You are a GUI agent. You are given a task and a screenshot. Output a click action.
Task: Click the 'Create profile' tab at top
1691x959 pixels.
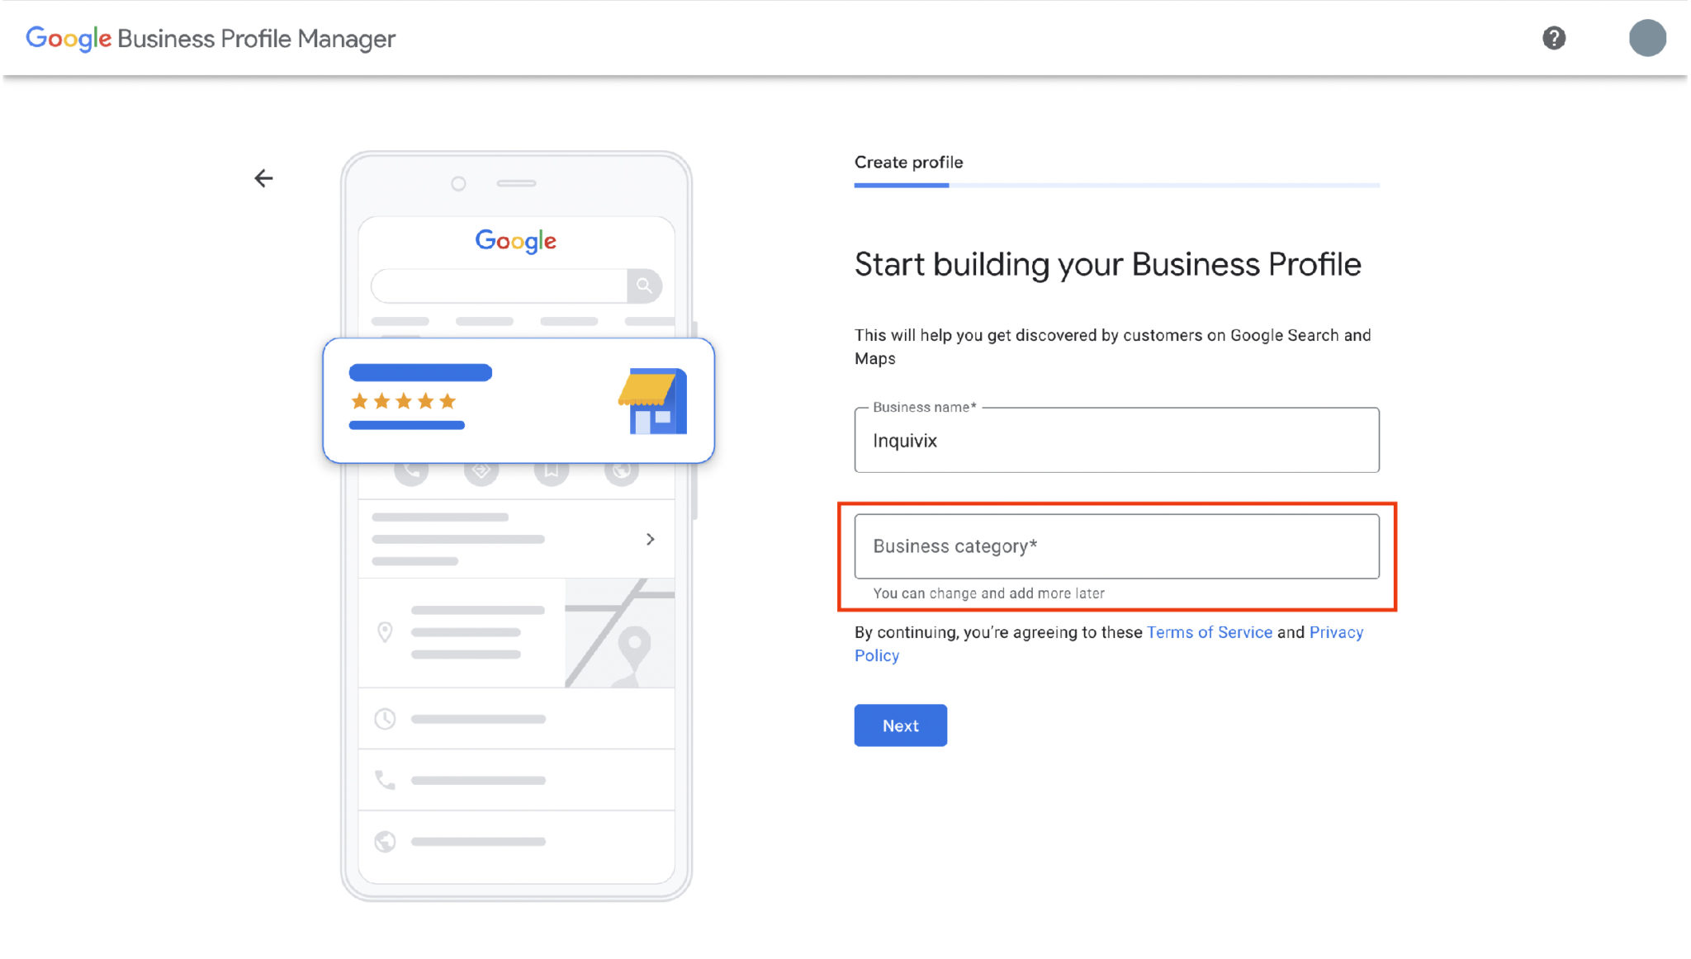[x=908, y=162]
